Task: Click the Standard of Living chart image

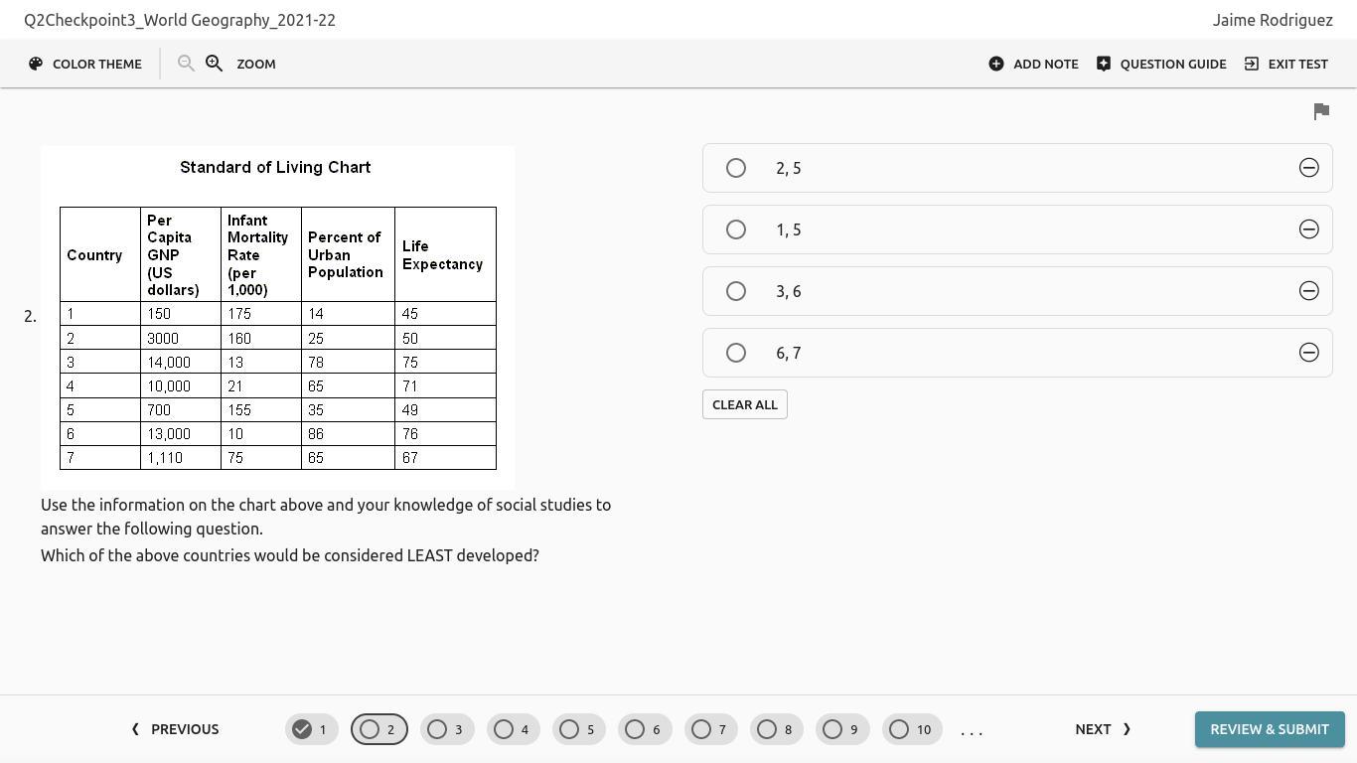Action: coord(277,318)
